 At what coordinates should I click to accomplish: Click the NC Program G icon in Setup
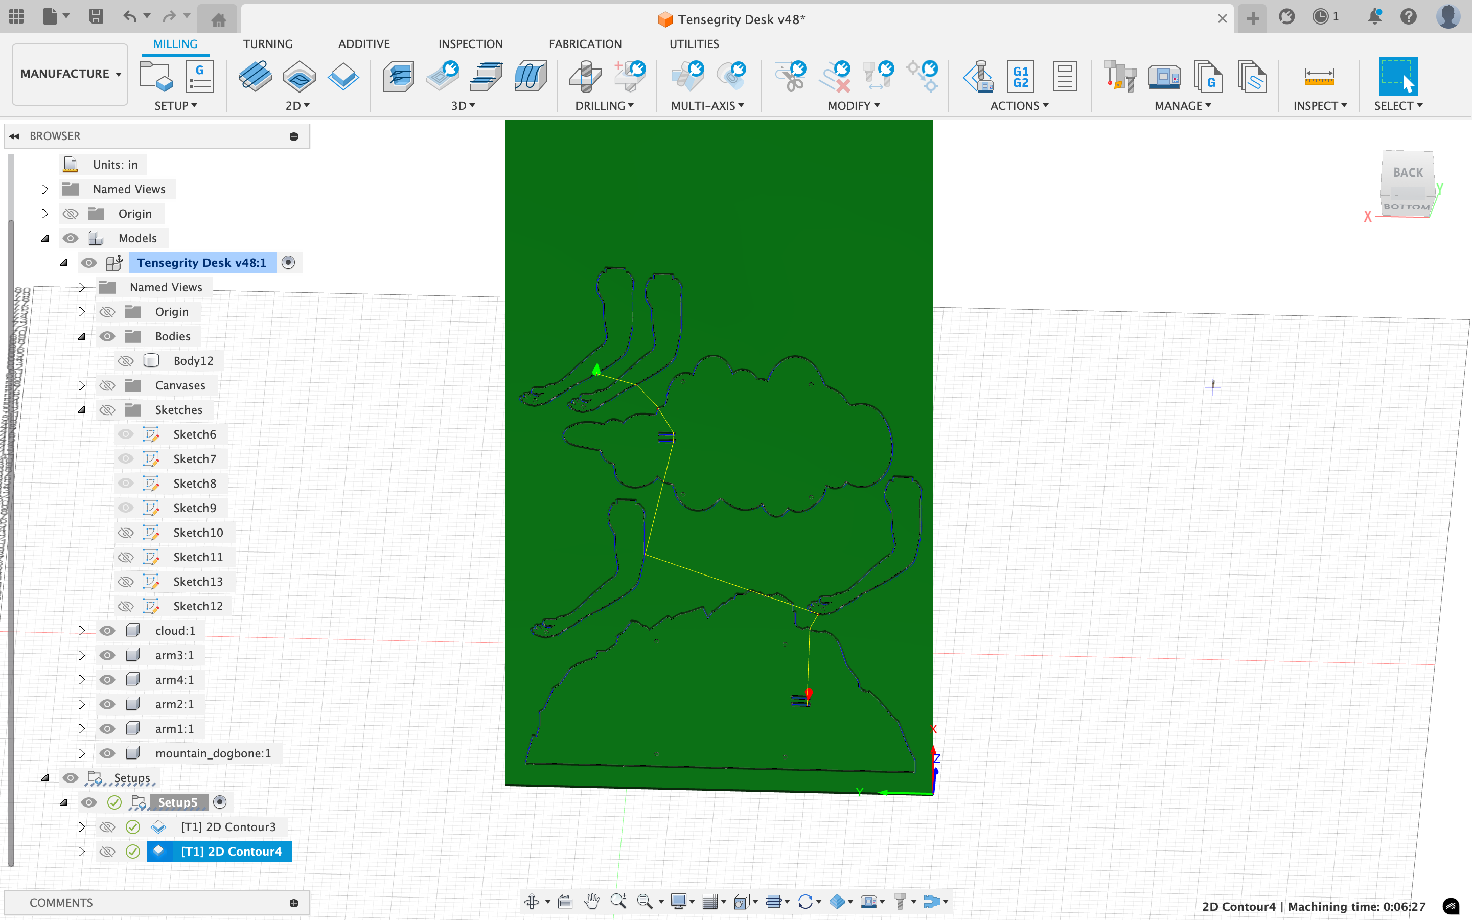click(x=199, y=77)
